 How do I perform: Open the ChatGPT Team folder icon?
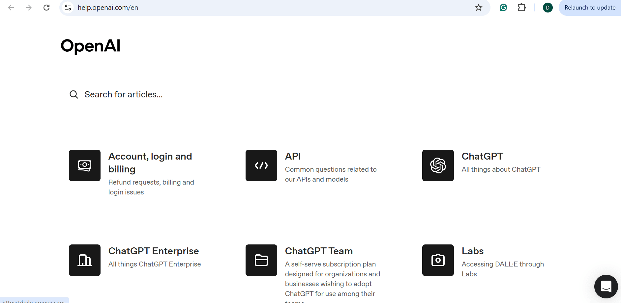pos(261,260)
